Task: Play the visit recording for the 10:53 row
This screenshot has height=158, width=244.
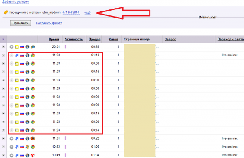Action: 11,147
